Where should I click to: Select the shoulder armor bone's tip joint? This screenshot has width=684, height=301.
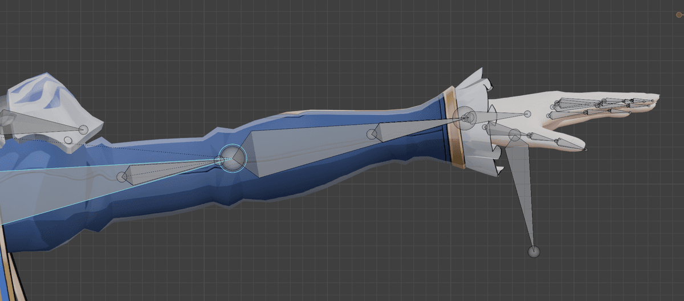83,129
